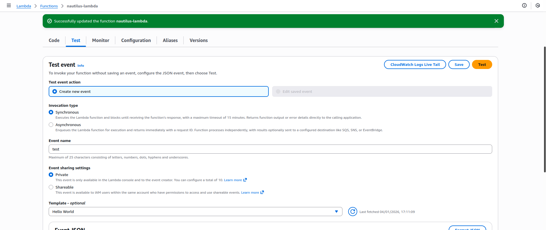546x230 pixels.
Task: Click the nautilus-lambda breadcrumb text
Action: (x=82, y=6)
